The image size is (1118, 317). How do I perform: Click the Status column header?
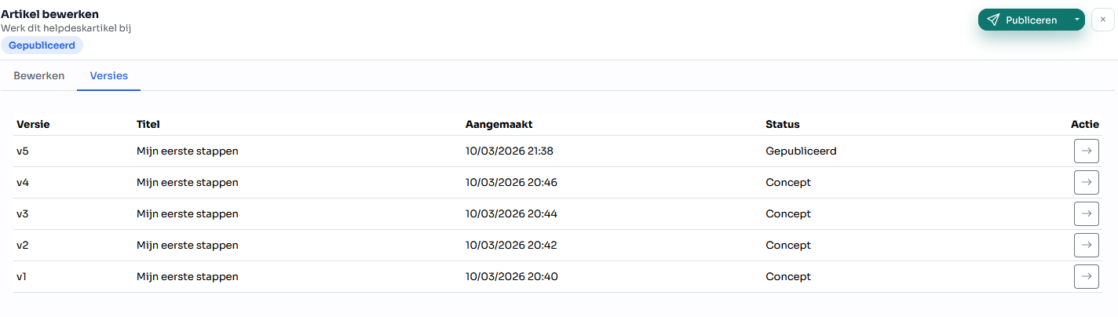(783, 124)
